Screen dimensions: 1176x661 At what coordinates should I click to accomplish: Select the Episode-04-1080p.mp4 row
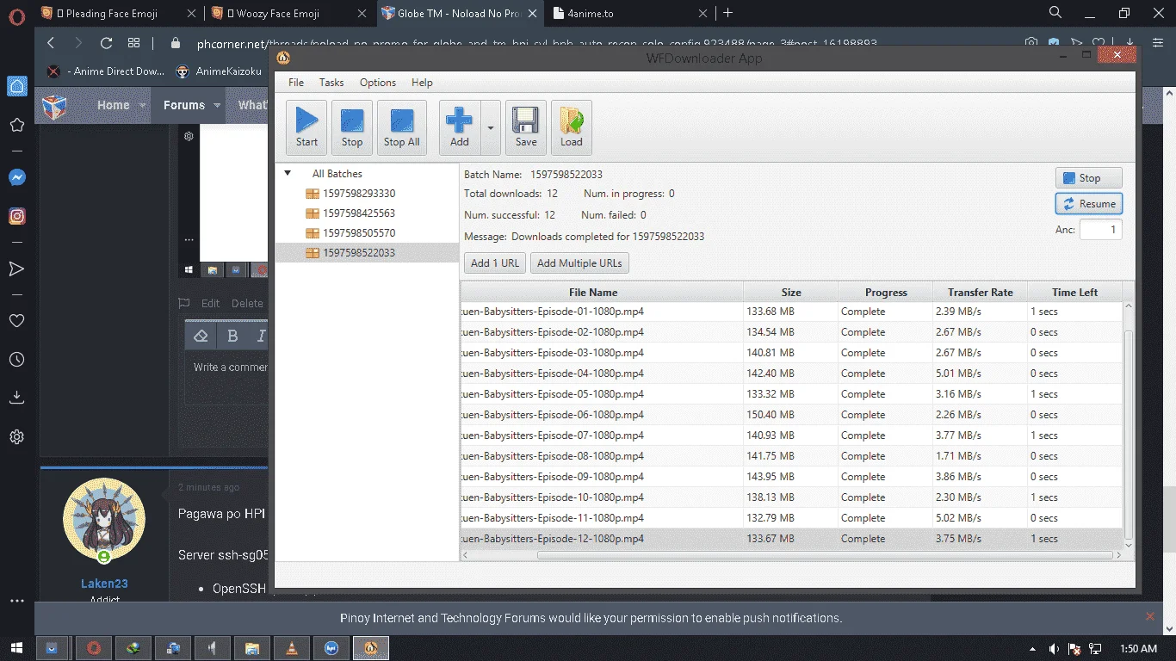tap(792, 374)
